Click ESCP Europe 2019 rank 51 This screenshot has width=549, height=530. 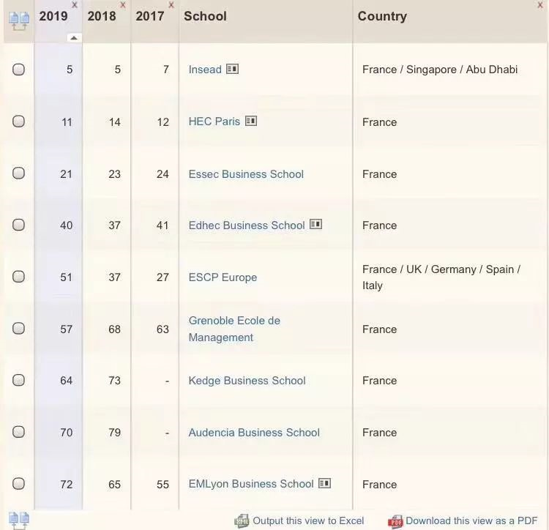tap(66, 277)
